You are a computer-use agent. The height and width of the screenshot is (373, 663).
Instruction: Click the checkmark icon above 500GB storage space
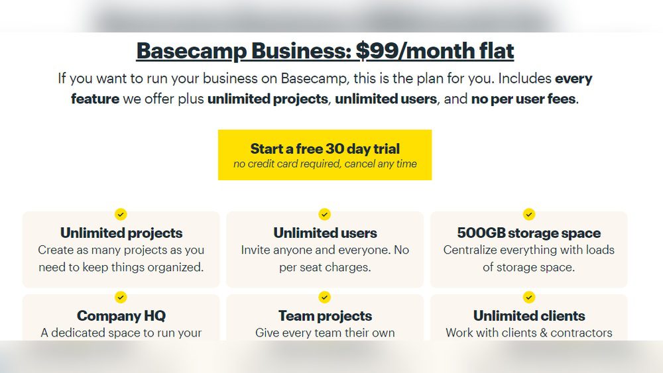pyautogui.click(x=529, y=214)
